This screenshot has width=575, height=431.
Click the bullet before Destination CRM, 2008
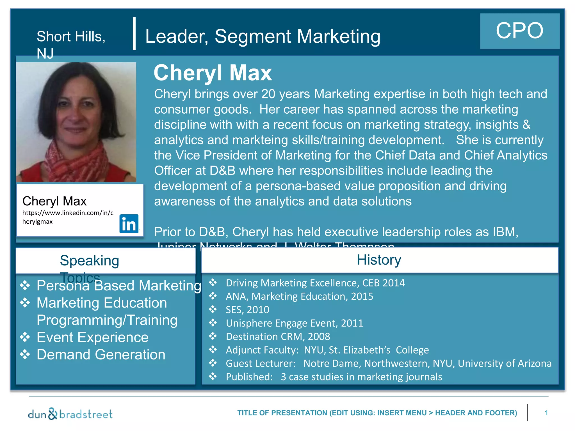pyautogui.click(x=213, y=336)
